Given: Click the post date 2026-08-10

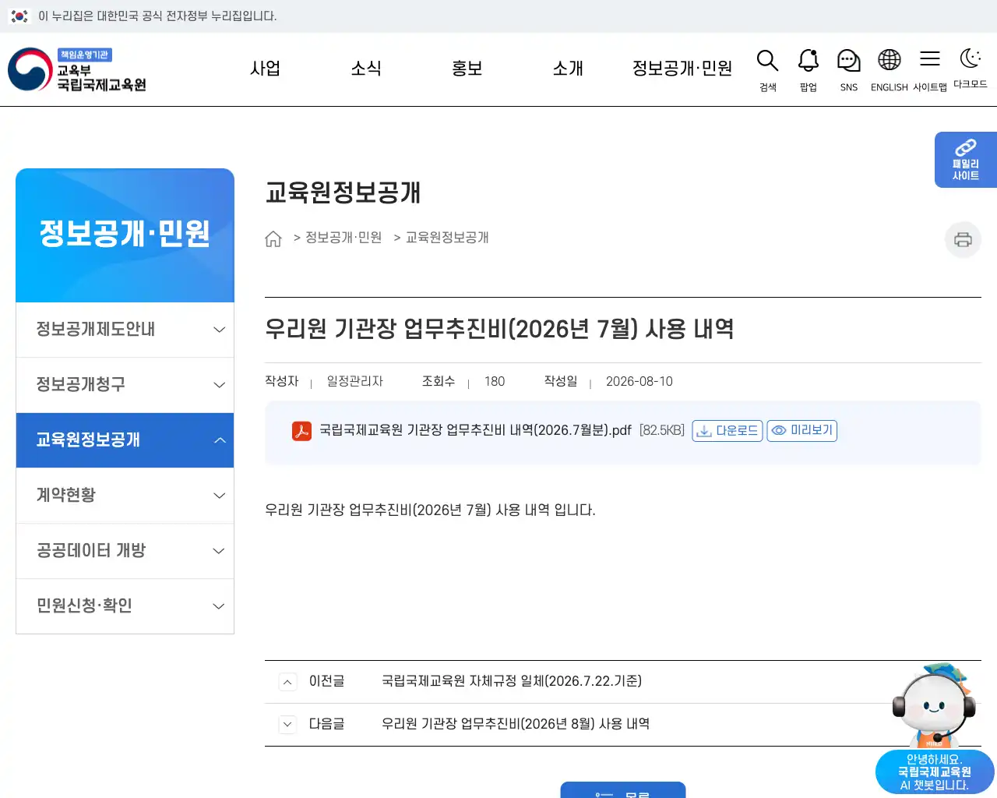Looking at the screenshot, I should 639,382.
